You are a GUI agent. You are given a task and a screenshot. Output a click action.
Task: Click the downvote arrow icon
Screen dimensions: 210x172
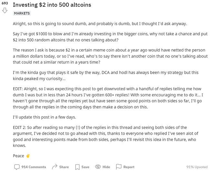click(x=5, y=10)
